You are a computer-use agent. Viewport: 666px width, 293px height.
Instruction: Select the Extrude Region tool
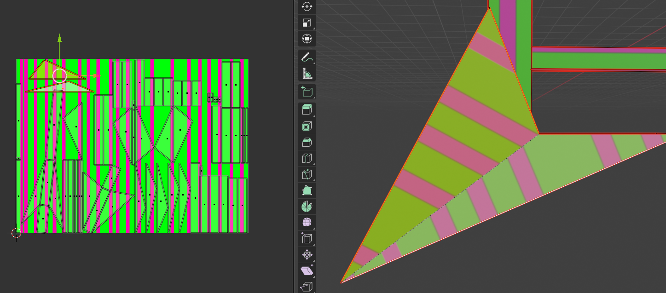point(307,110)
